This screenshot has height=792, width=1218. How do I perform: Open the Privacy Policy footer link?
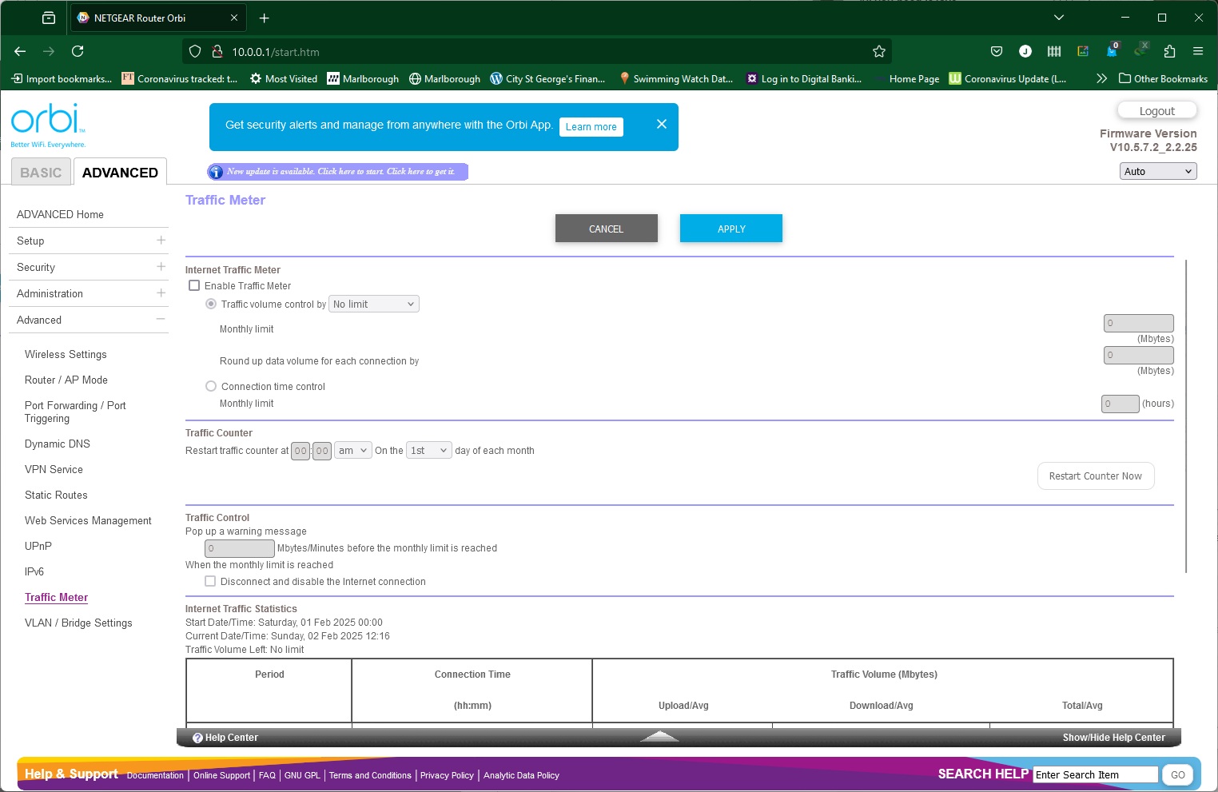click(447, 775)
